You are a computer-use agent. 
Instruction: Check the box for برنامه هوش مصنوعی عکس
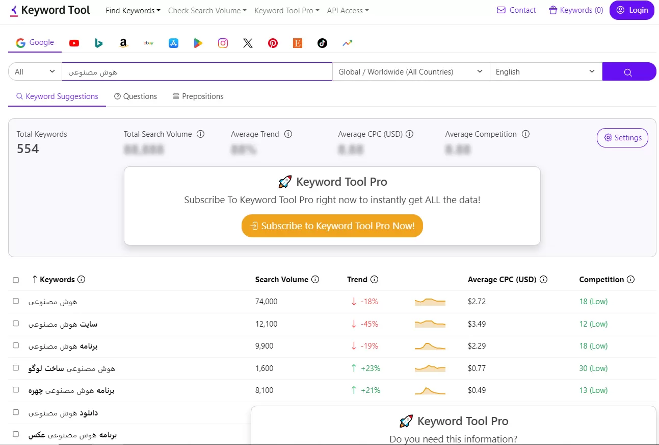tap(16, 434)
